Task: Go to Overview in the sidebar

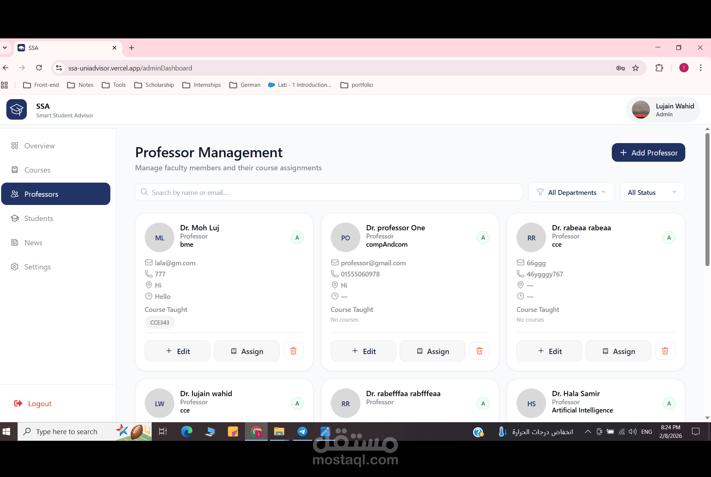Action: [x=56, y=146]
